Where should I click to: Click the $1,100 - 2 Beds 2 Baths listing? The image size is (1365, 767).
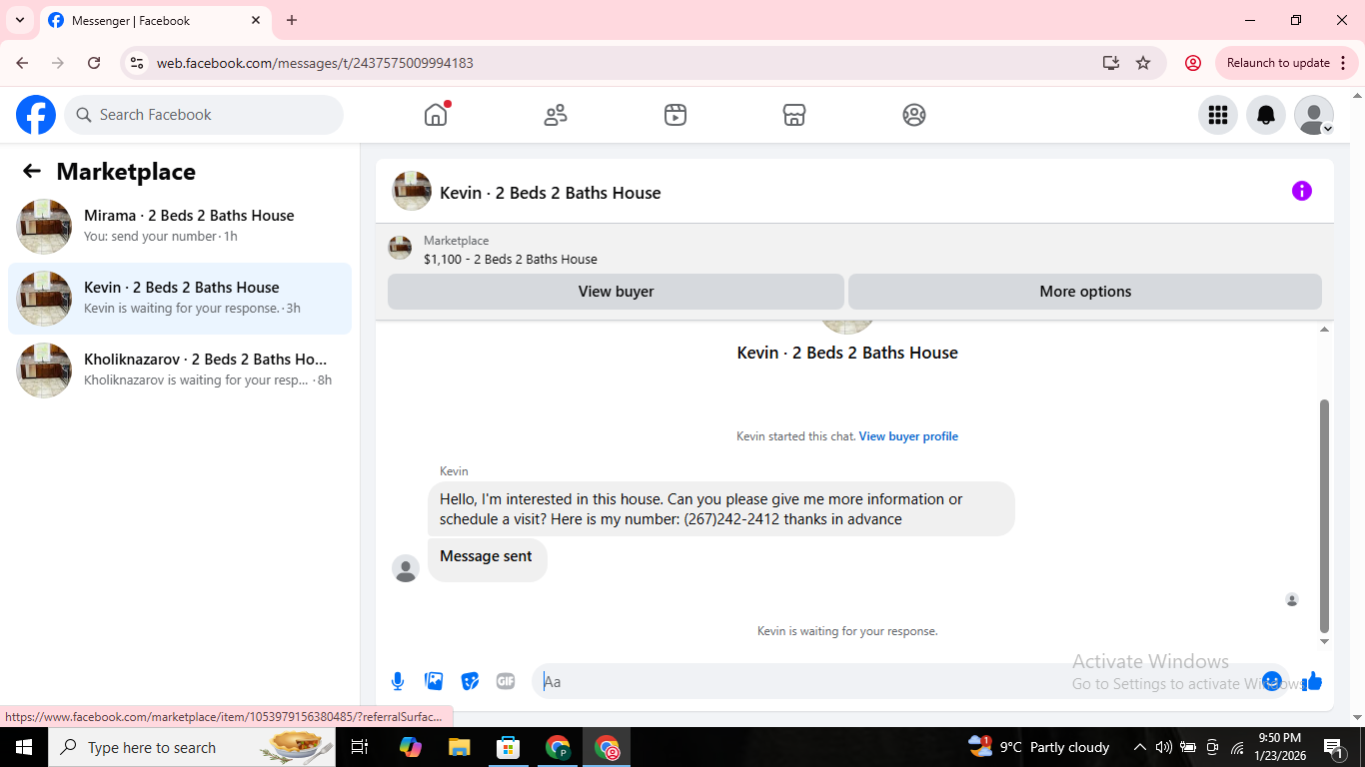click(511, 260)
